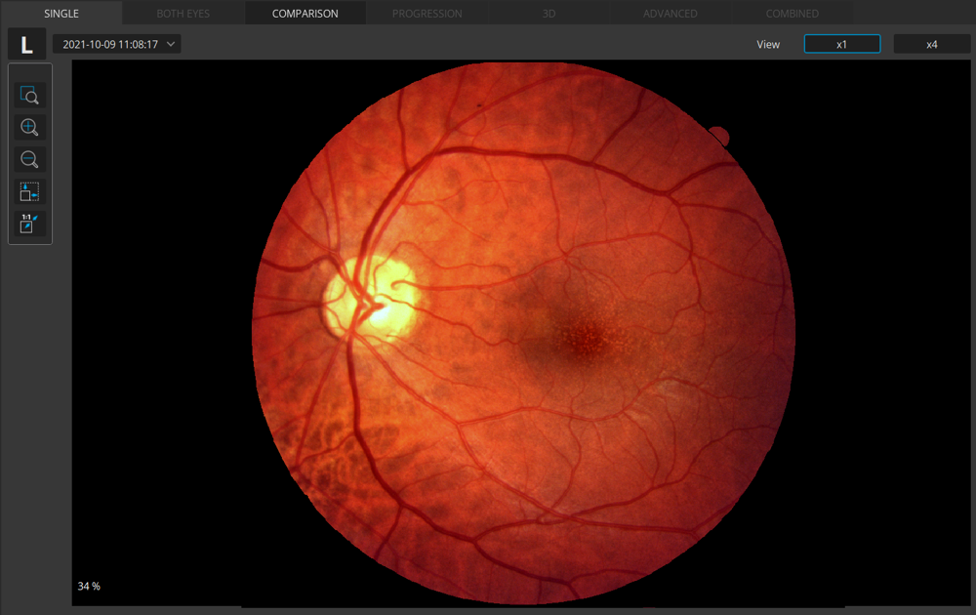Open the COMBINED tab
The image size is (976, 615).
793,14
